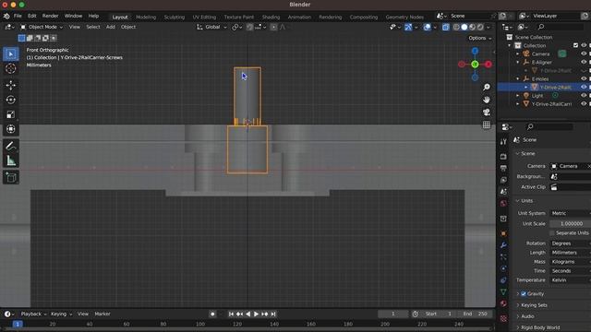Choose the Move tool
Screen dimensions: 591x332
coord(11,85)
